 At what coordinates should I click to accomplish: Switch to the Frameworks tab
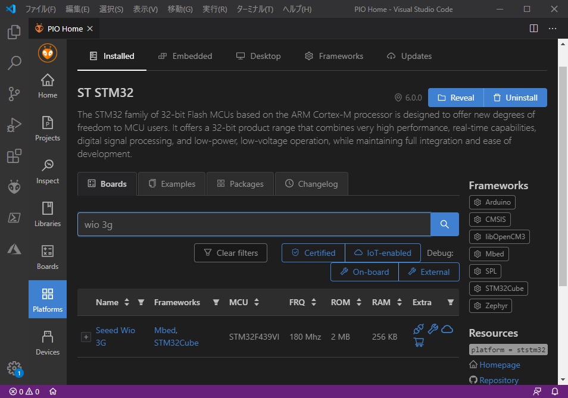click(x=334, y=56)
